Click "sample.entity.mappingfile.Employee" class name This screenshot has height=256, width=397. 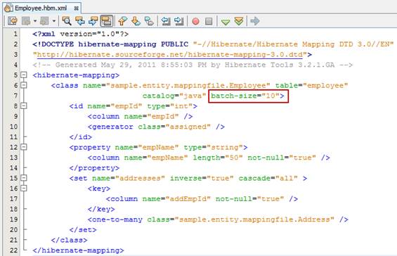coord(188,85)
